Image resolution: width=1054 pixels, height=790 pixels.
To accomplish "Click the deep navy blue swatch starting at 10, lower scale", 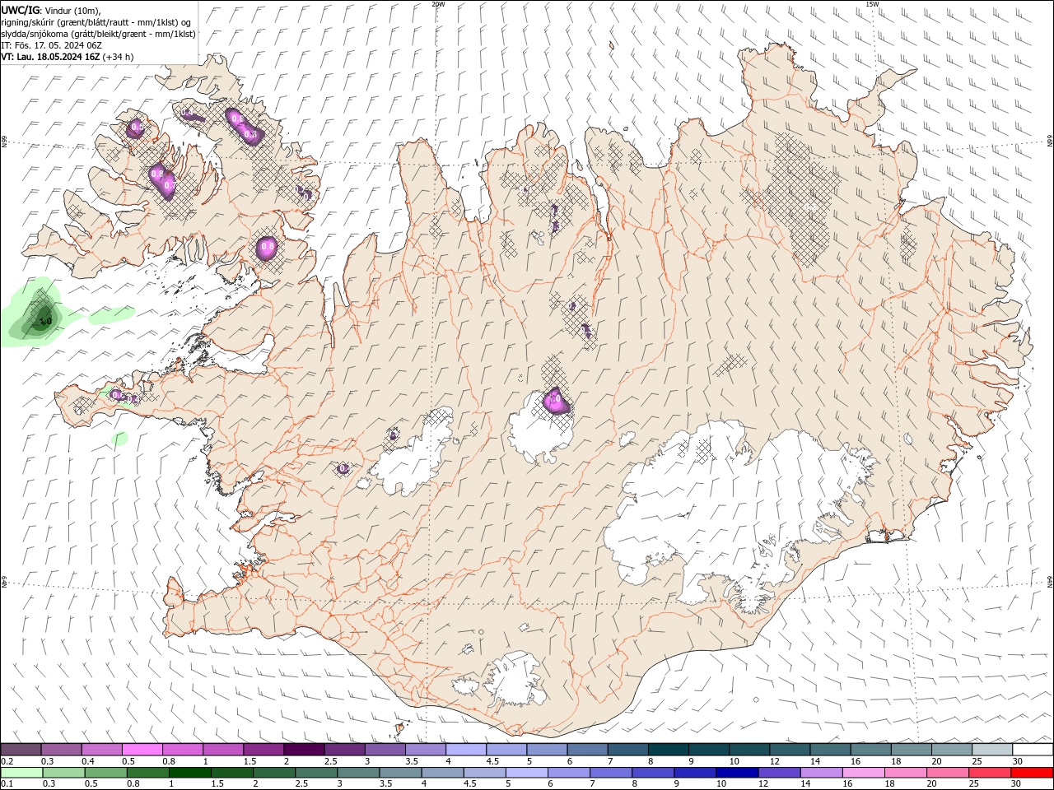I will pos(737,773).
